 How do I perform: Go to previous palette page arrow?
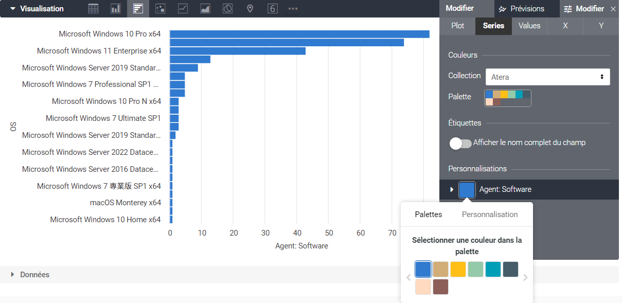coord(408,278)
